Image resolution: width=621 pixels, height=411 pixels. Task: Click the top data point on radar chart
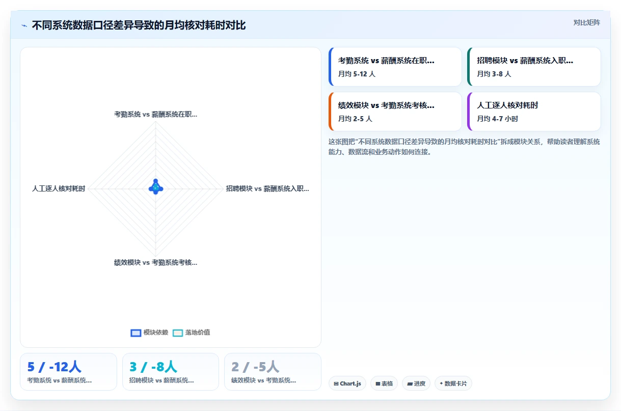coord(156,181)
